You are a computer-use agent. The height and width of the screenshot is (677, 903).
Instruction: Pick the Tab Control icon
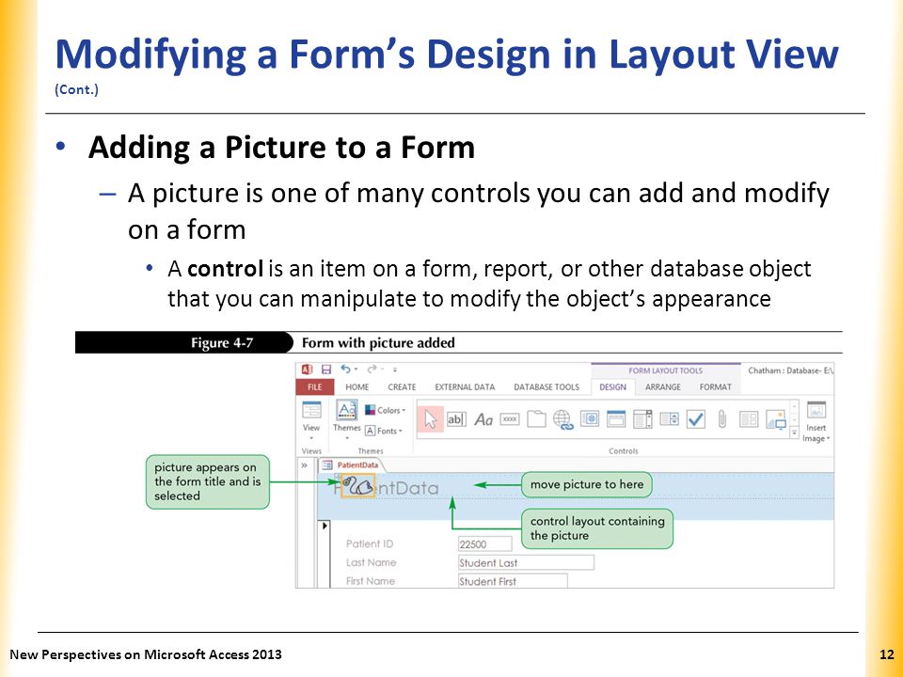point(536,418)
